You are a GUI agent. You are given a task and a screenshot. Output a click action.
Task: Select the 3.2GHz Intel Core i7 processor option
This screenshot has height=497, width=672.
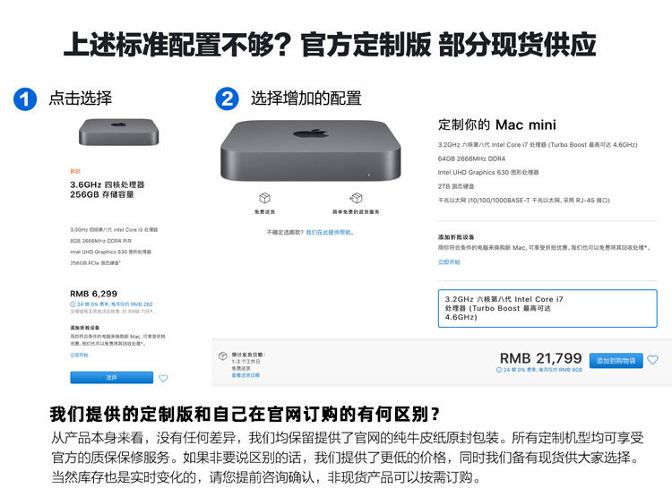[547, 308]
